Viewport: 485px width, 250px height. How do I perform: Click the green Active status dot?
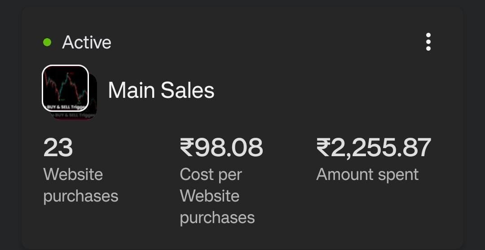click(47, 42)
